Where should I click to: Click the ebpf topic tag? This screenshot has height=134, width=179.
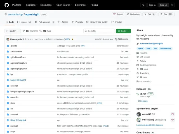pyautogui.click(x=149, y=48)
